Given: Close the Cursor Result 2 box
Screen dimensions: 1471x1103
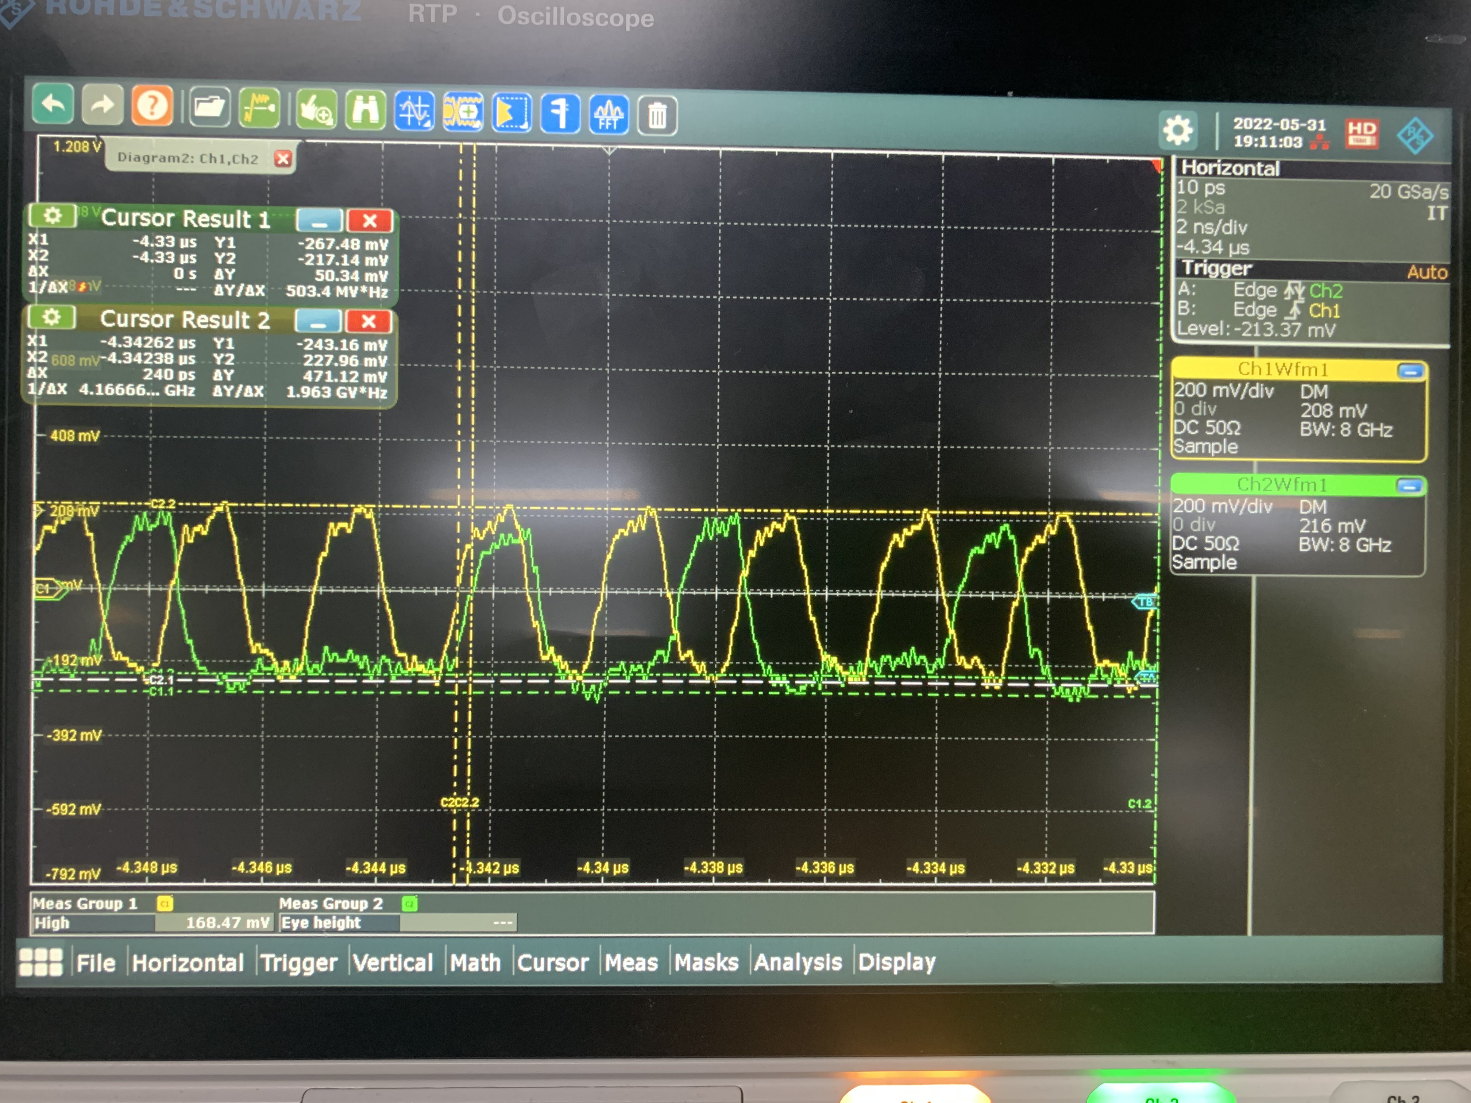Looking at the screenshot, I should pos(368,322).
